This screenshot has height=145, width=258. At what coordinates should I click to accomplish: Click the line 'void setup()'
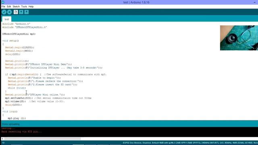pos(10,41)
